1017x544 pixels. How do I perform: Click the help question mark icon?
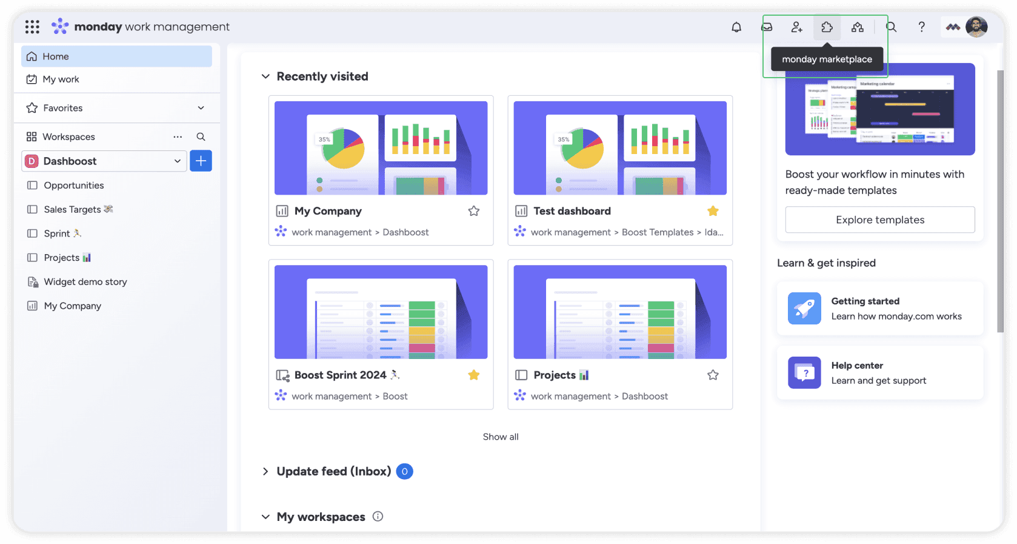click(922, 27)
